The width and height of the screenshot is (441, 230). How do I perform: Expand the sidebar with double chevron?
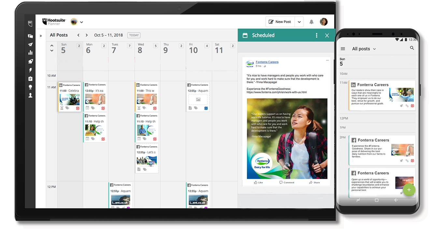[x=41, y=36]
